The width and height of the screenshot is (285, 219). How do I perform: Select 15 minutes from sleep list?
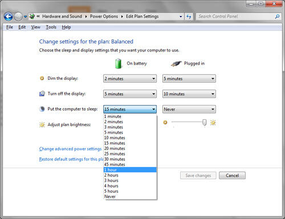pyautogui.click(x=130, y=143)
